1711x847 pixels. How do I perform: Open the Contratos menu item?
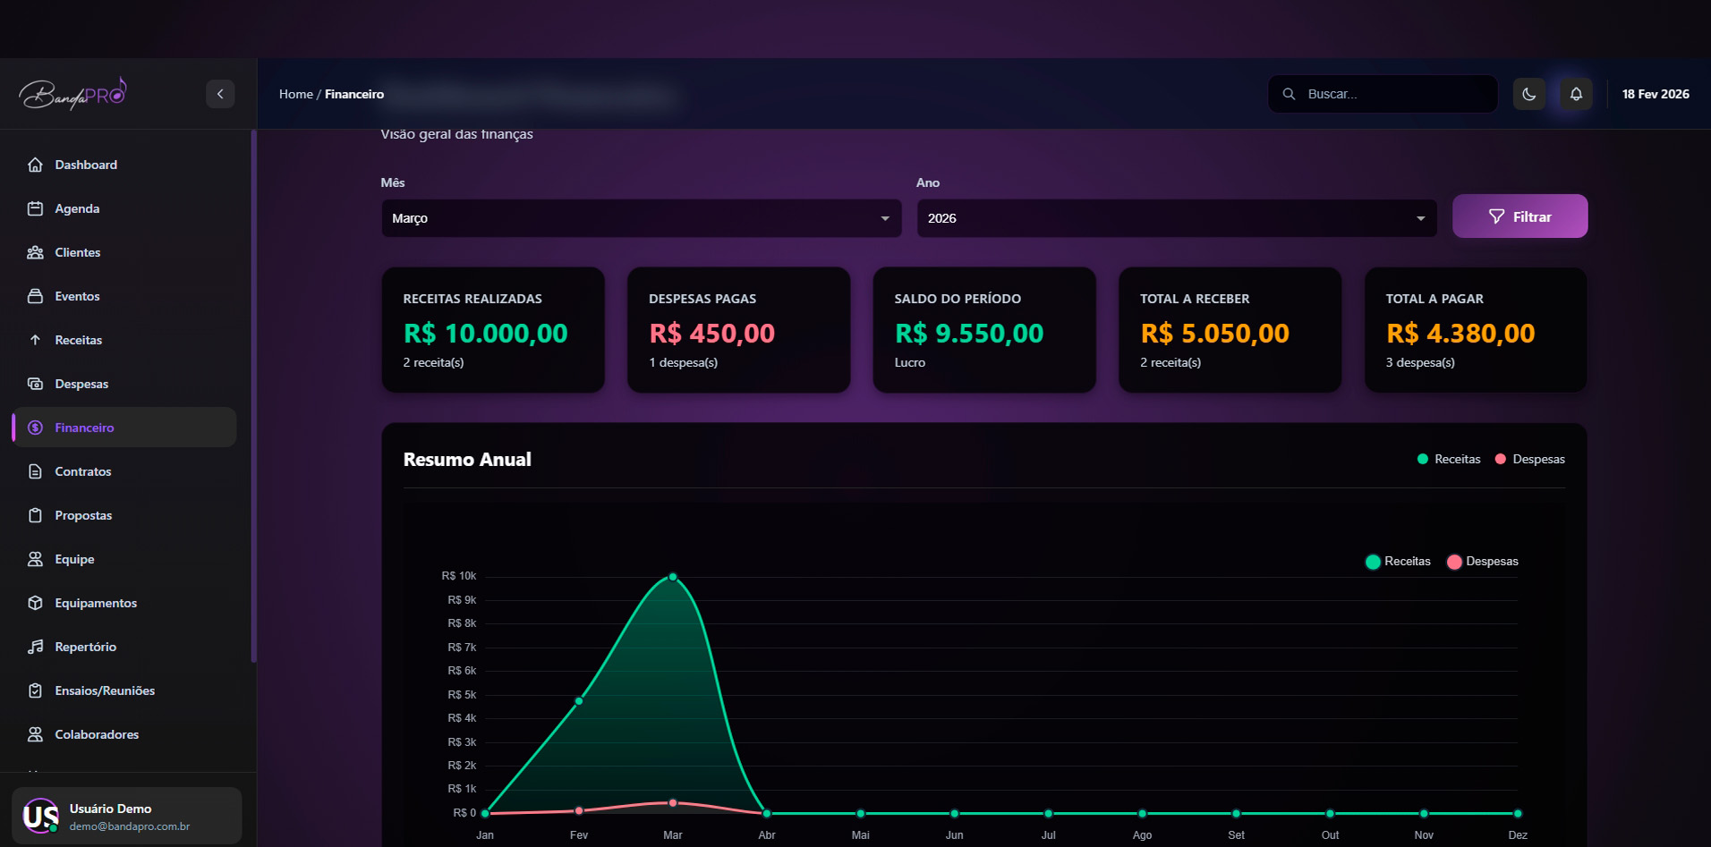[x=83, y=471]
